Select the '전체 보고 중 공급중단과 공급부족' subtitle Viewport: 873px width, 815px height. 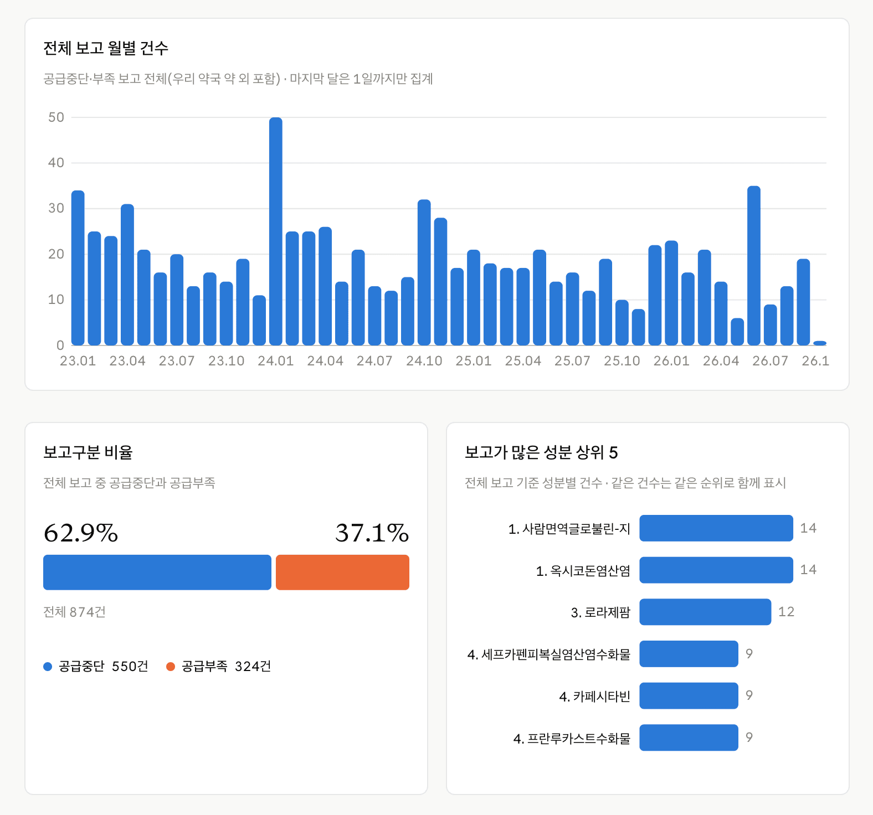130,483
